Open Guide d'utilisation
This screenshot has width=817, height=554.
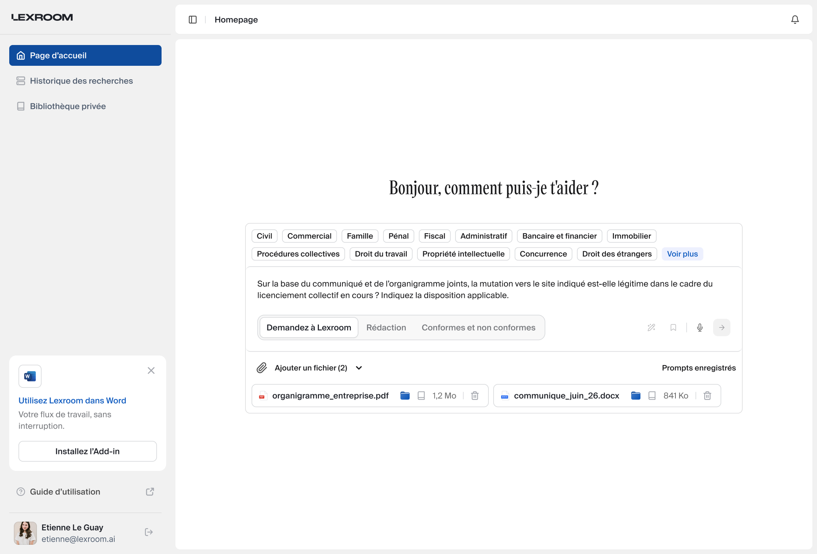65,492
